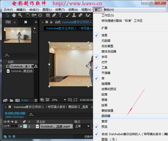Open project thumbnail info dropdown arrow
The image size is (168, 141).
pyautogui.click(x=35, y=29)
